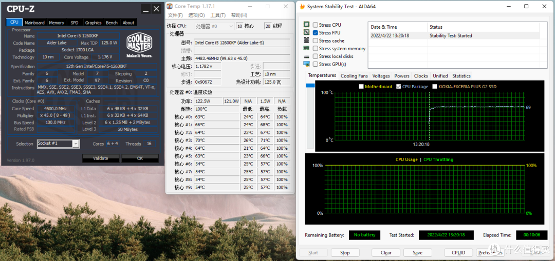Screen dimensions: 555x261
Task: Click the CPUID button in AIDA64
Action: point(459,253)
